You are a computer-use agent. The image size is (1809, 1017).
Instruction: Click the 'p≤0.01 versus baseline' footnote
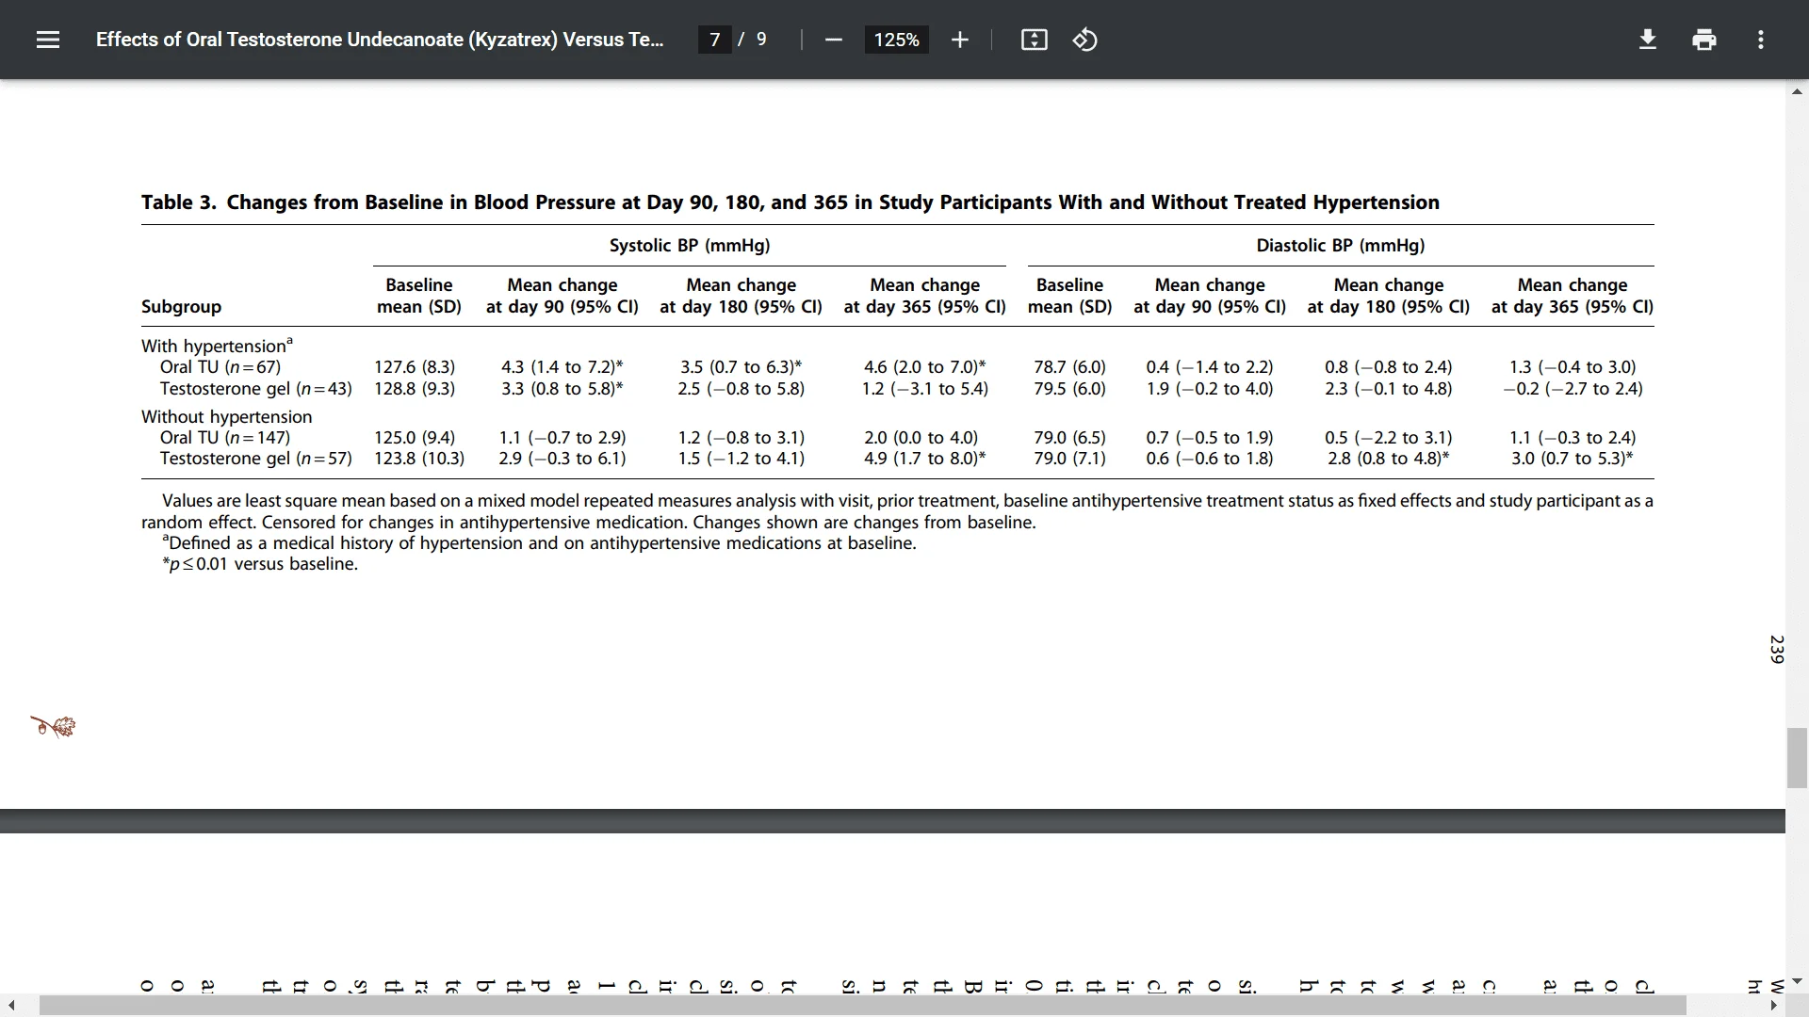[x=260, y=564]
